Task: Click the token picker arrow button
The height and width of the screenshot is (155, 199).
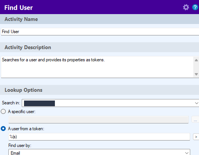Action: point(196,137)
